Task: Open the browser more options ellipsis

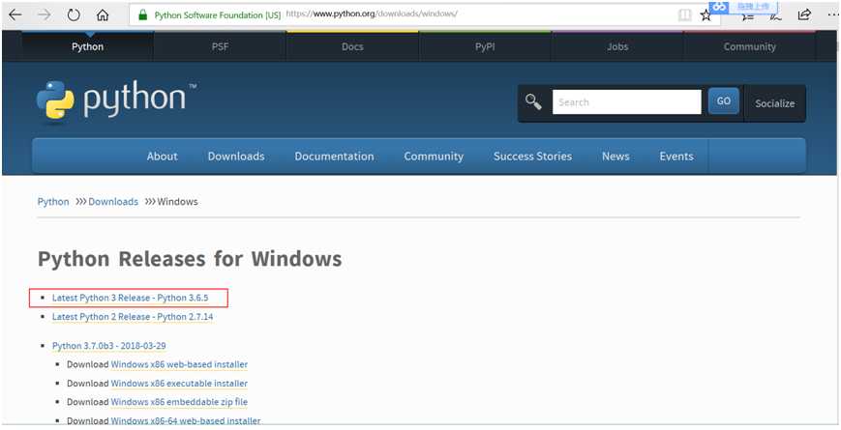Action: coord(832,15)
